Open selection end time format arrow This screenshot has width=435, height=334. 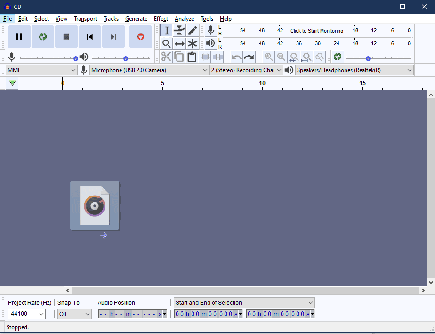click(313, 314)
